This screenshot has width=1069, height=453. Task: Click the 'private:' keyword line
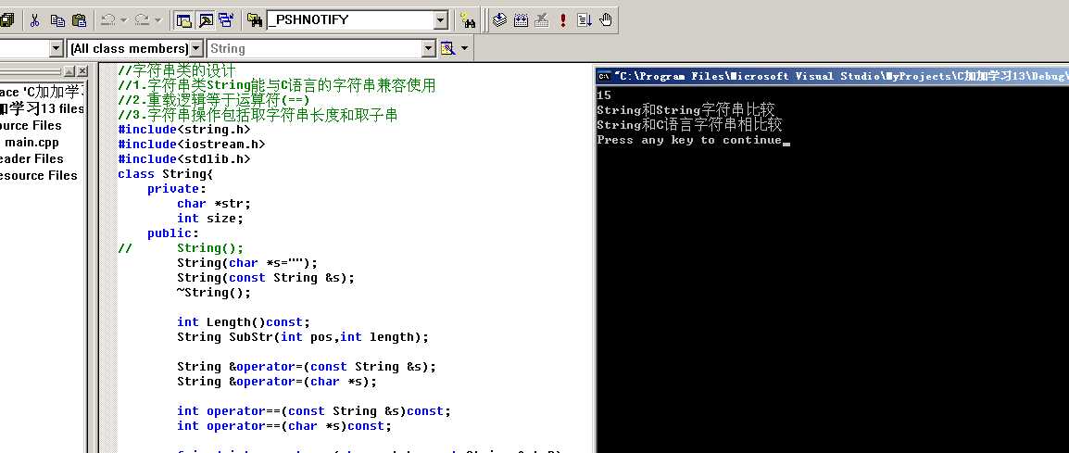pyautogui.click(x=177, y=189)
